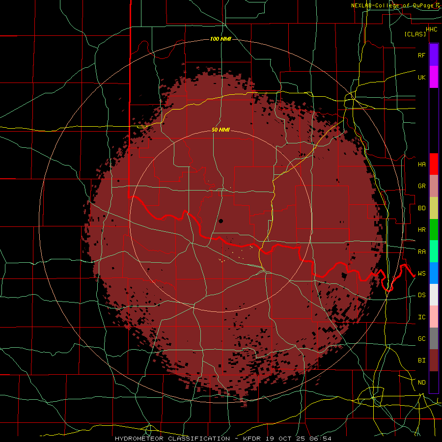Click the DS legend label

coord(421,295)
